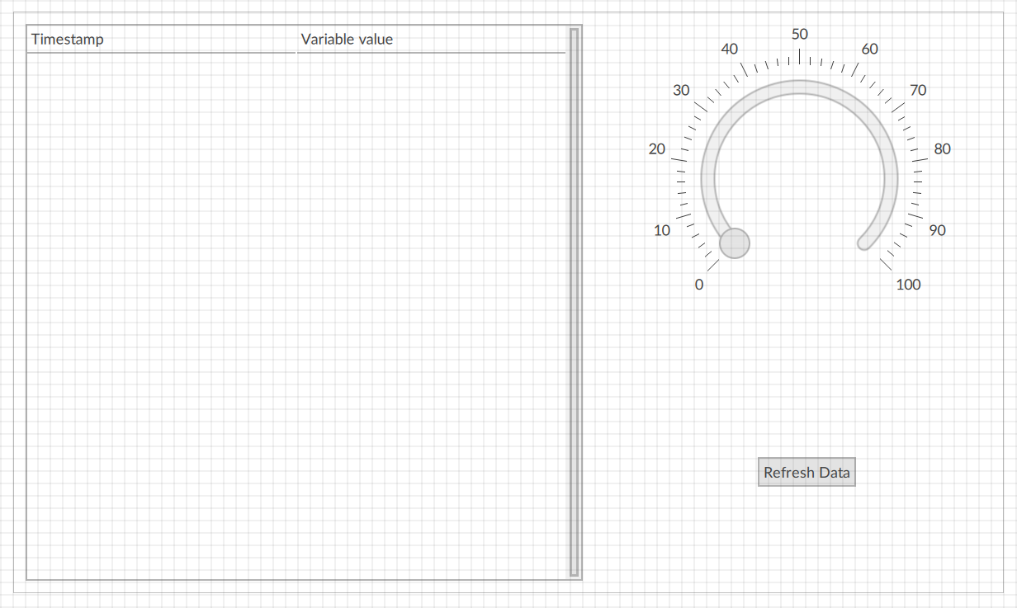The width and height of the screenshot is (1017, 608).
Task: Click the 0 label on the dial
Action: coord(699,285)
